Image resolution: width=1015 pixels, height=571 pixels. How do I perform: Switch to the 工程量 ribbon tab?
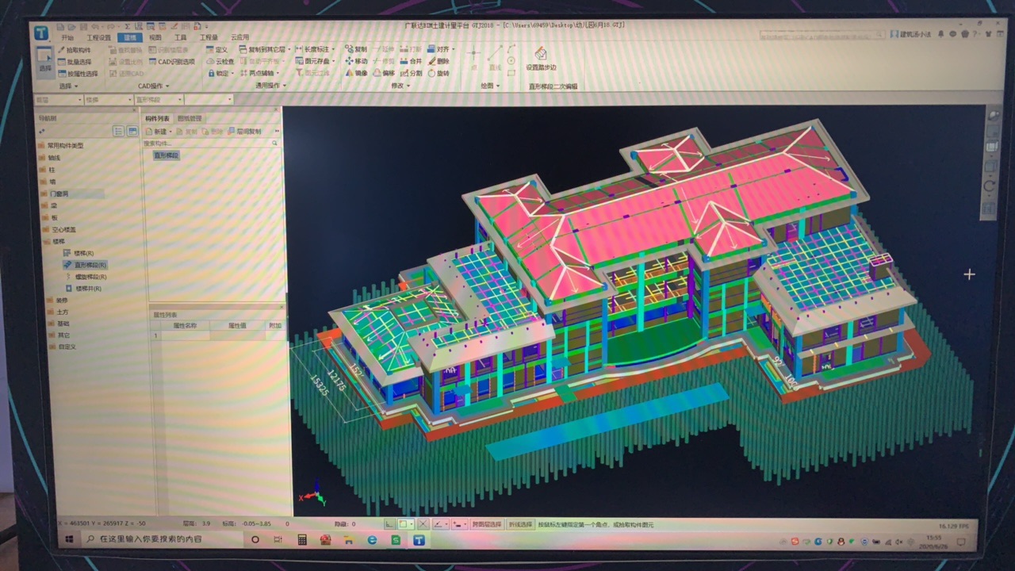coord(209,37)
